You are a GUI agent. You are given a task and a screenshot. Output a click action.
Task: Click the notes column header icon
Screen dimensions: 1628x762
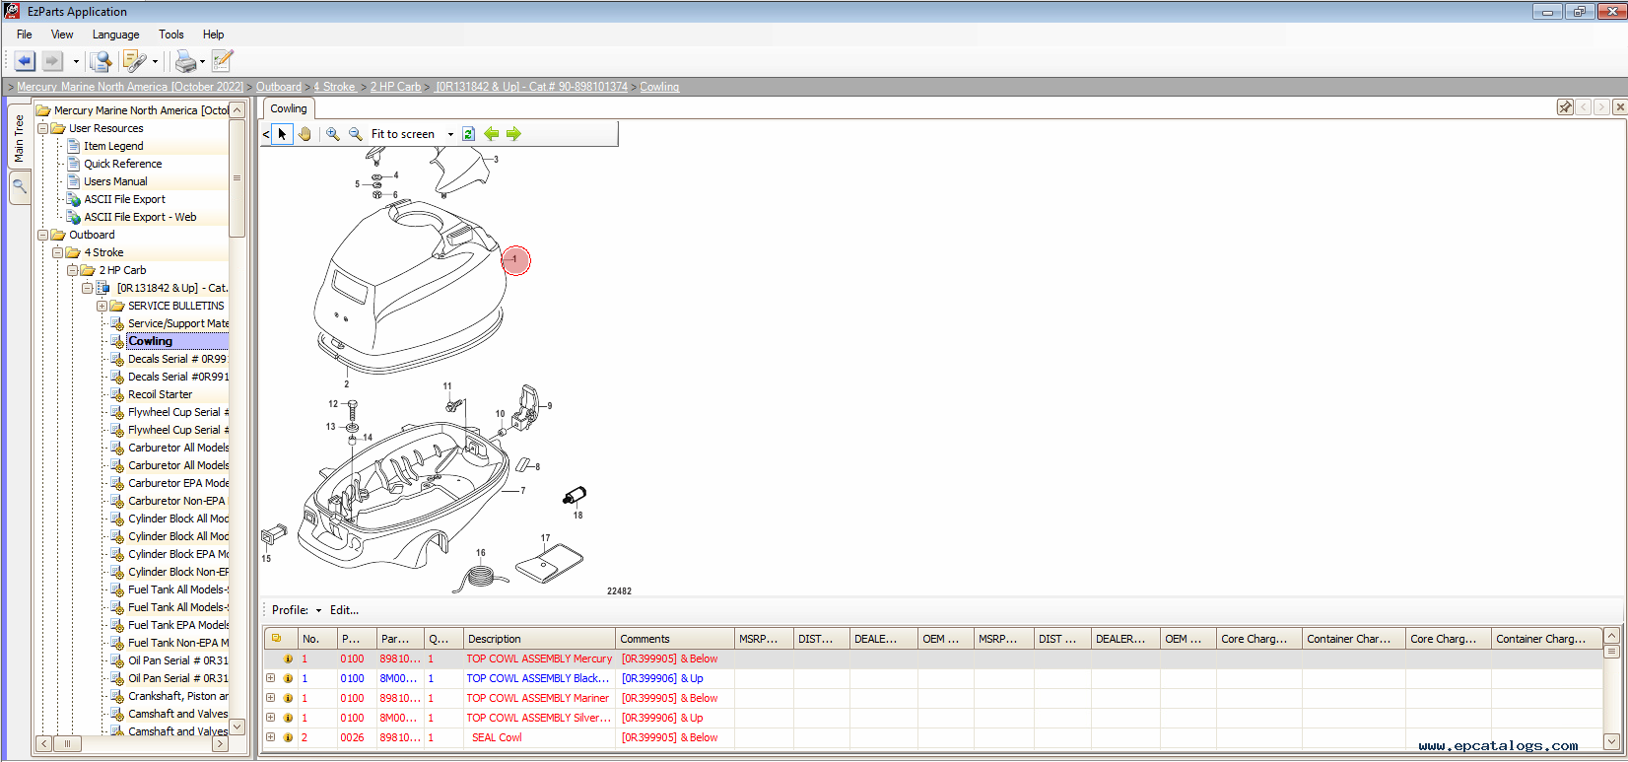(x=277, y=639)
